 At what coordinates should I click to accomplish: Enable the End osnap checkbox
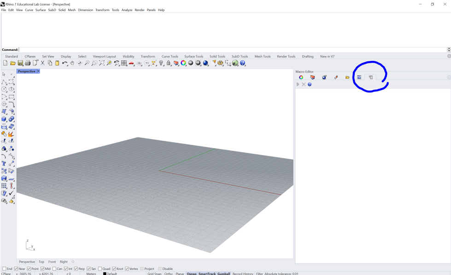pyautogui.click(x=4, y=269)
